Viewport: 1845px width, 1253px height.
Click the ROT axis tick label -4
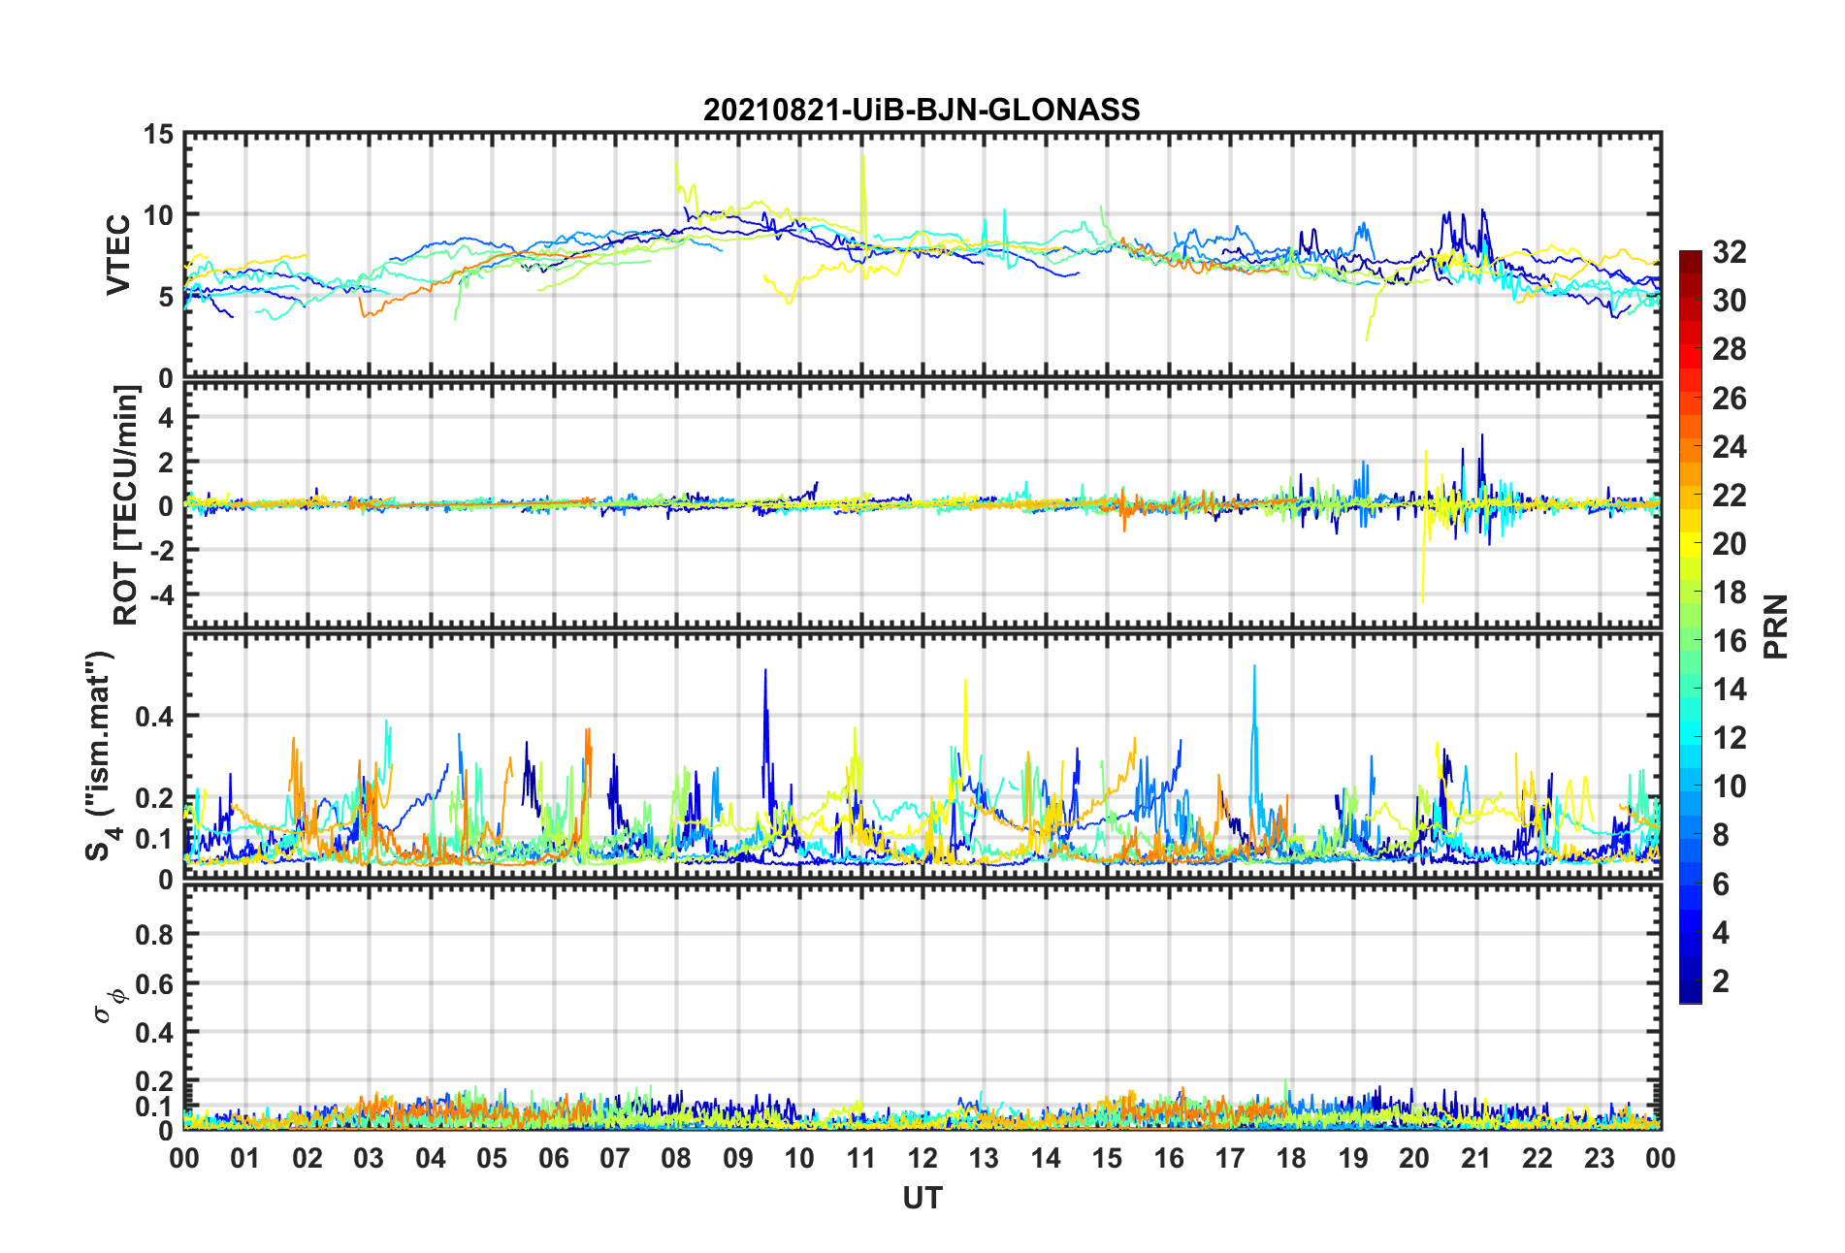163,593
